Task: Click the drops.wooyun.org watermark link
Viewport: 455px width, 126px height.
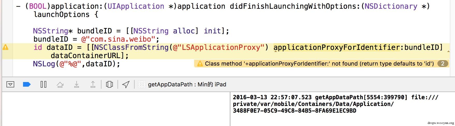Action: pos(441,123)
